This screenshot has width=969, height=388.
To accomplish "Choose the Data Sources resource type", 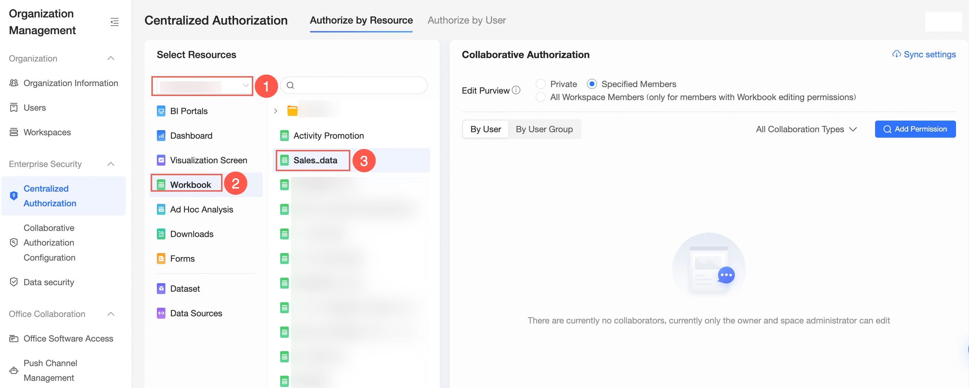I will click(206, 314).
